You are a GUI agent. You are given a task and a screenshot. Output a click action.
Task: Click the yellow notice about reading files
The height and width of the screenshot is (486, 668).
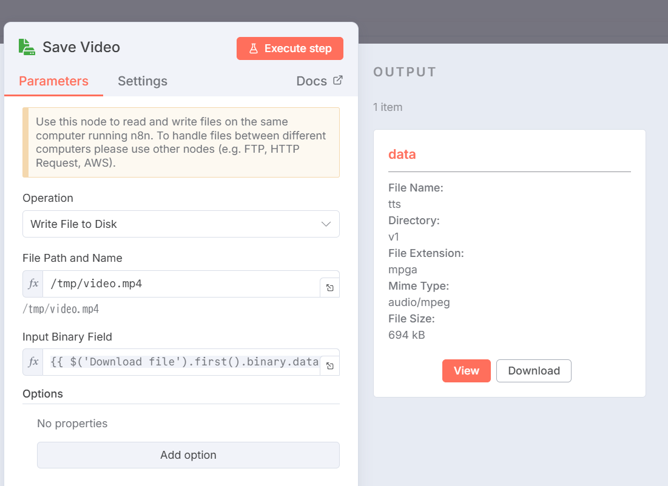tap(181, 142)
